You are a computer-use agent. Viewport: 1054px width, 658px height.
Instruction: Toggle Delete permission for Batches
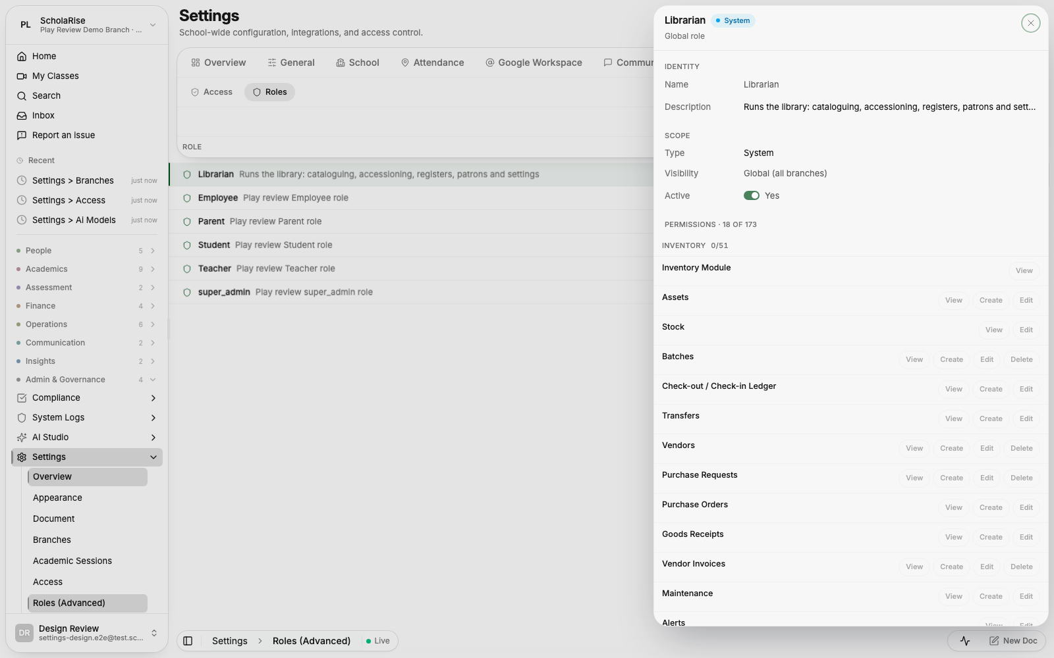tap(1022, 359)
